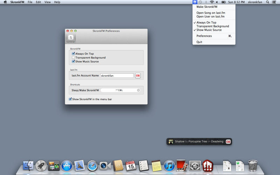The width and height of the screenshot is (280, 175).
Task: Click the volume icon in the menu bar
Action: click(x=217, y=2)
